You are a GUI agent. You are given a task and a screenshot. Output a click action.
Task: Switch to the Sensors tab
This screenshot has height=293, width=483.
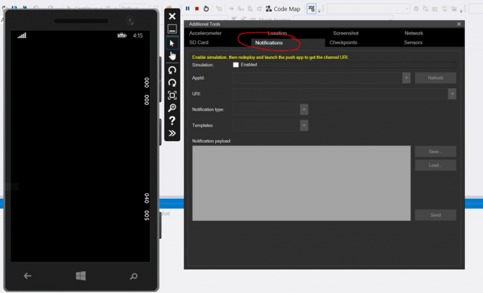click(413, 42)
